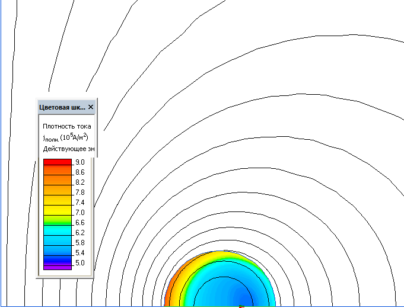Click the red swatch at the scale top
The width and height of the screenshot is (404, 308).
point(57,162)
